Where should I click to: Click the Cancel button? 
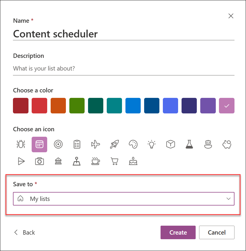tap(217, 232)
